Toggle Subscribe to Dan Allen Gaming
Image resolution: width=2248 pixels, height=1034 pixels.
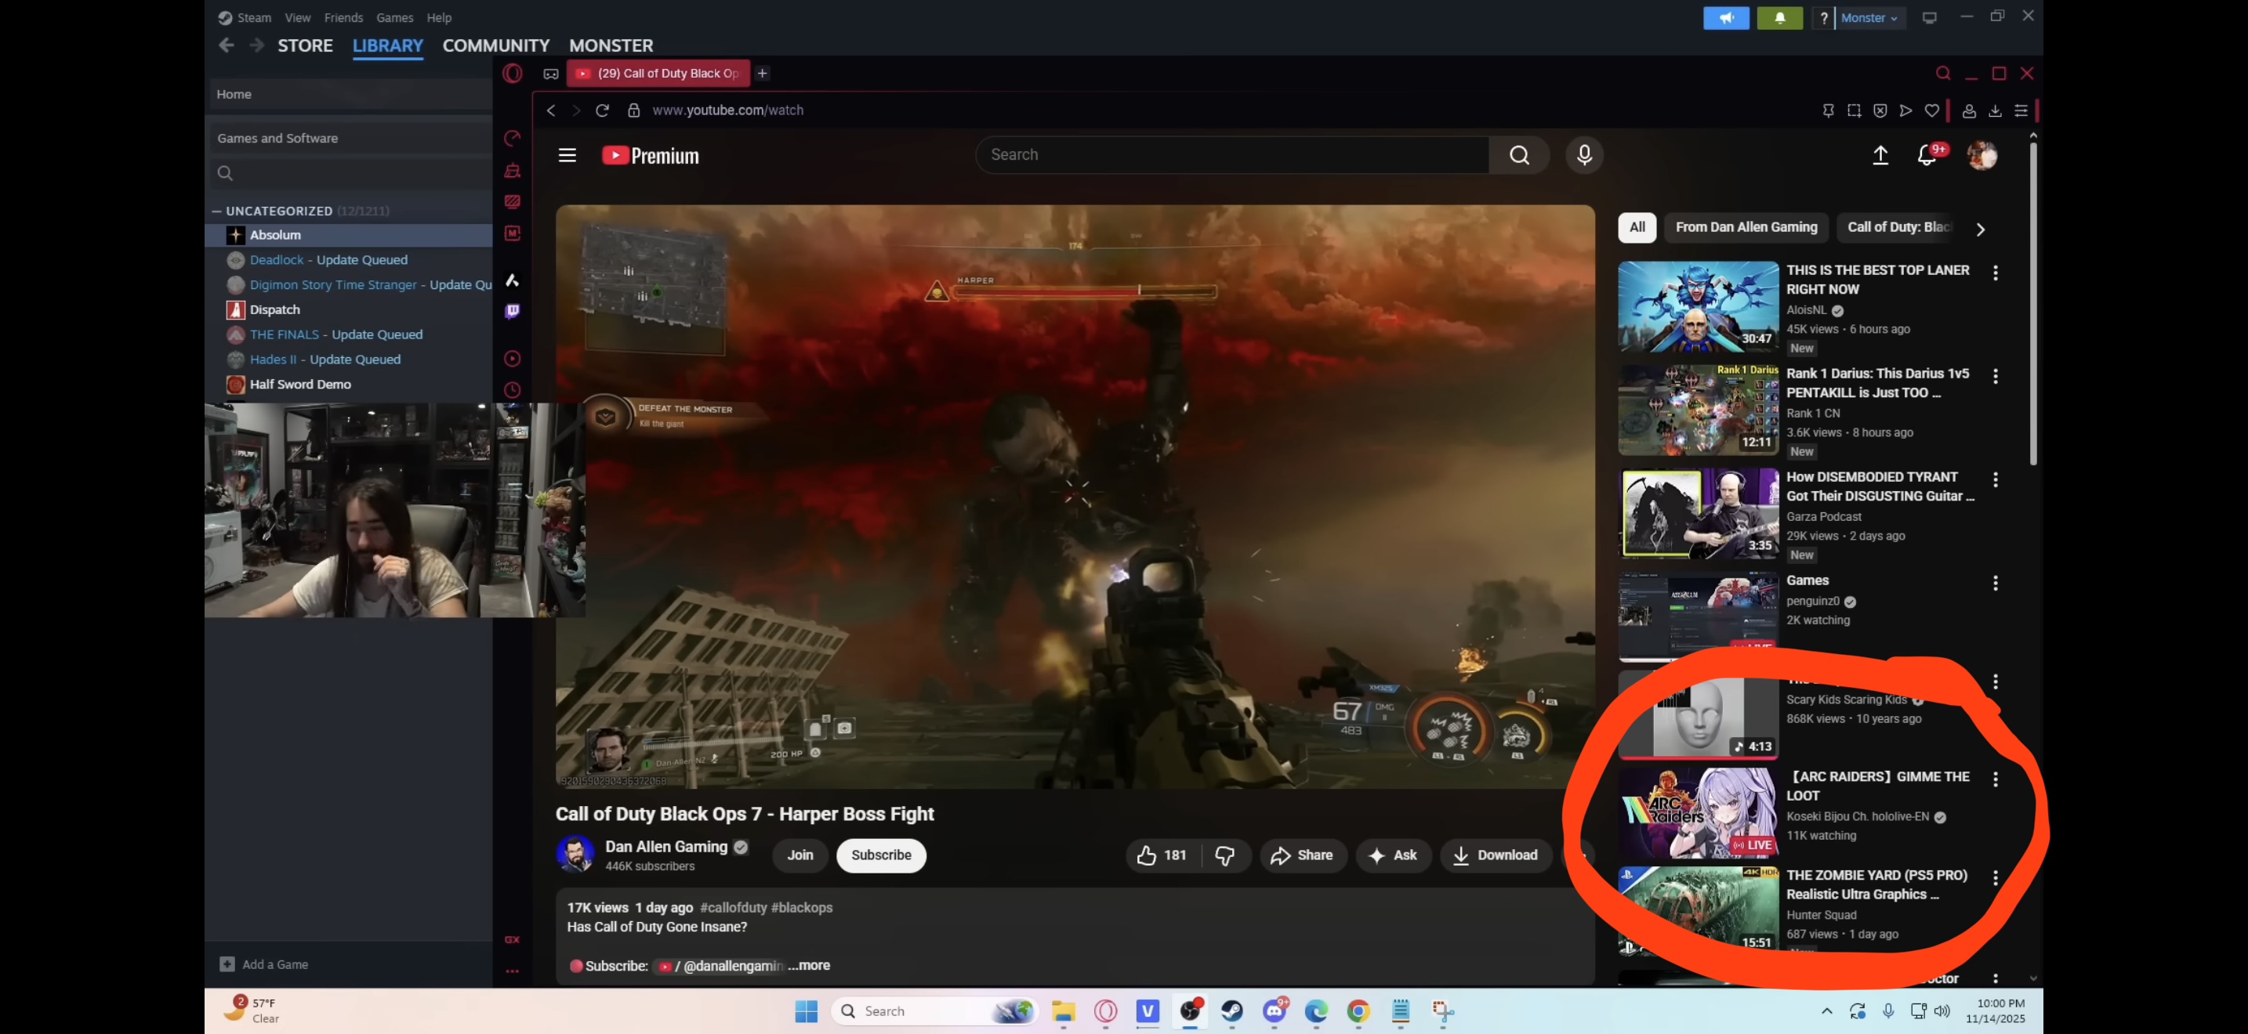pyautogui.click(x=880, y=855)
